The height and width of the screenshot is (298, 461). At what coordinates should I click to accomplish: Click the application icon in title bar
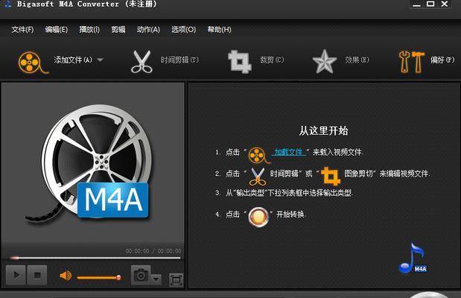coord(7,4)
